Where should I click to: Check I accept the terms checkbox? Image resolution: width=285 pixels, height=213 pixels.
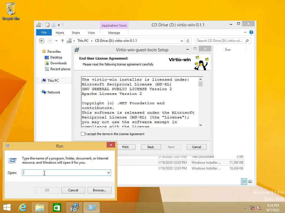point(83,134)
